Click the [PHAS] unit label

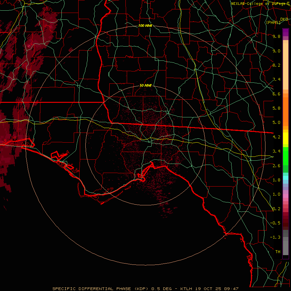(273, 22)
